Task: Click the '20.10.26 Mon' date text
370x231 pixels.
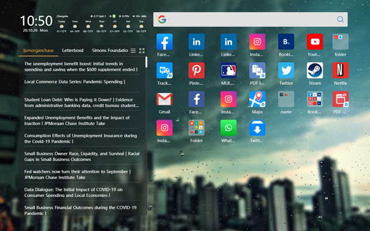Action: point(35,31)
